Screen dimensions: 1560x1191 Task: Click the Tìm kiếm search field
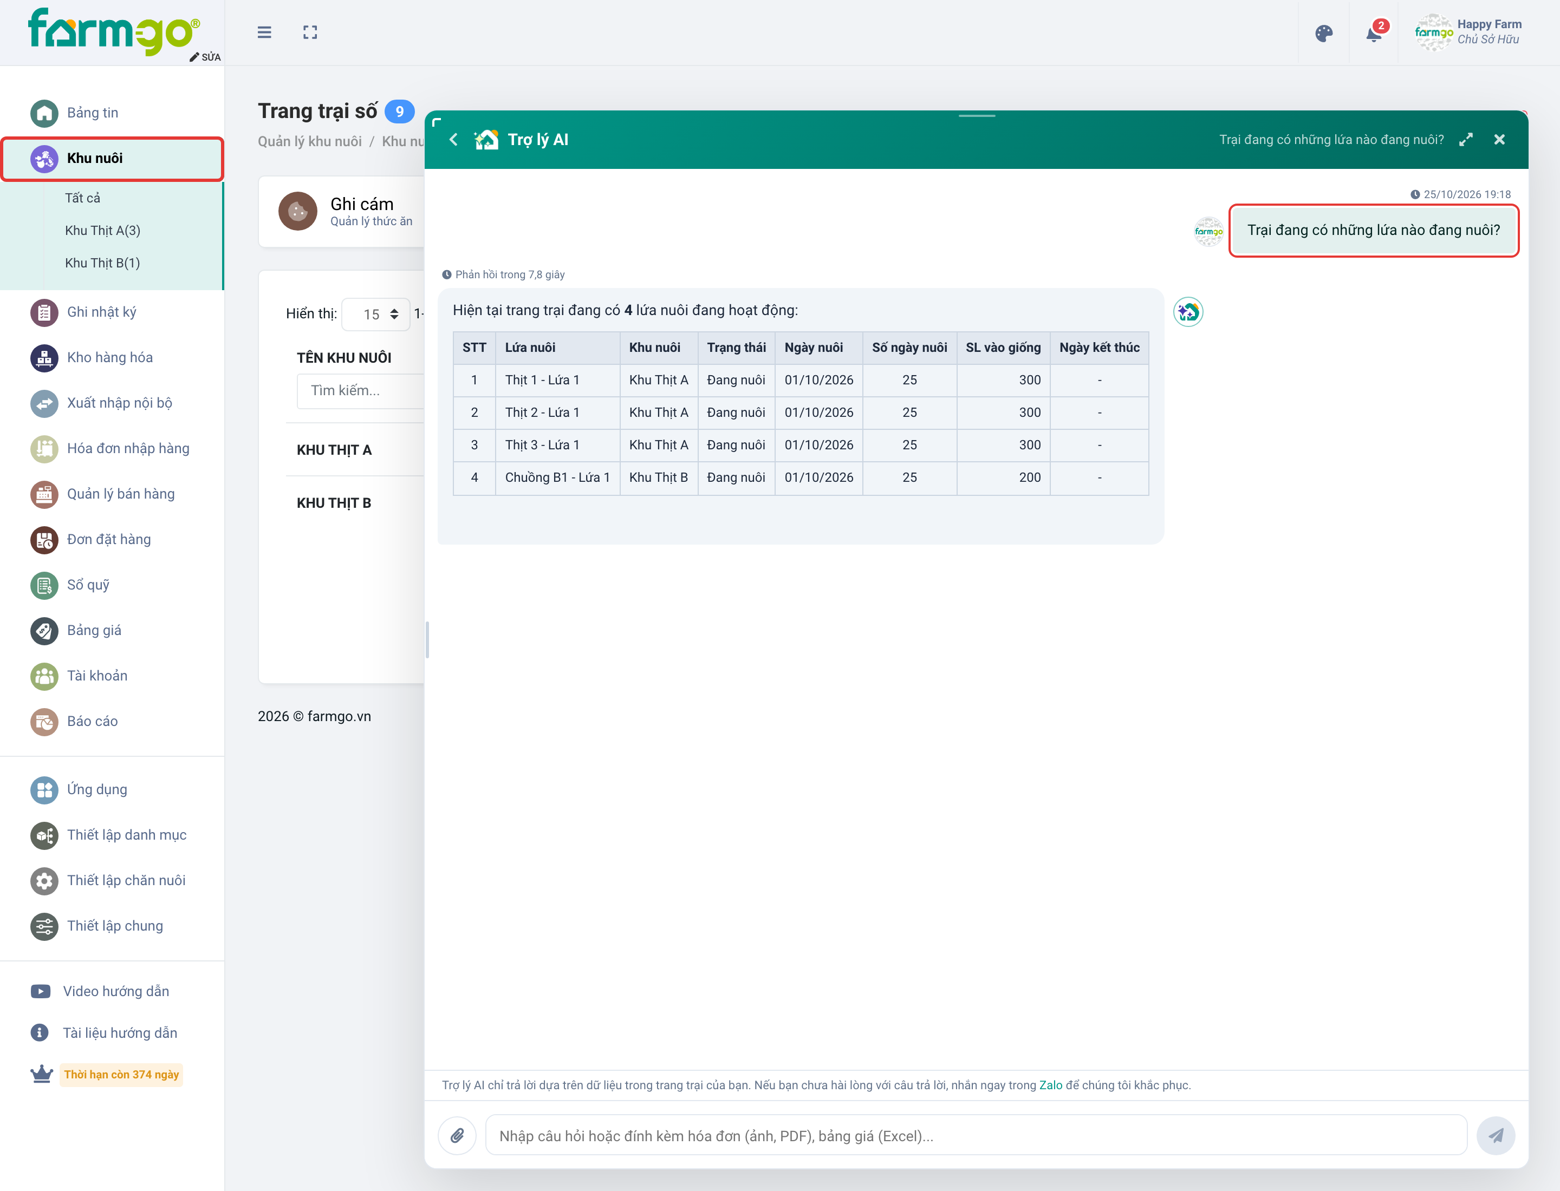coord(360,391)
